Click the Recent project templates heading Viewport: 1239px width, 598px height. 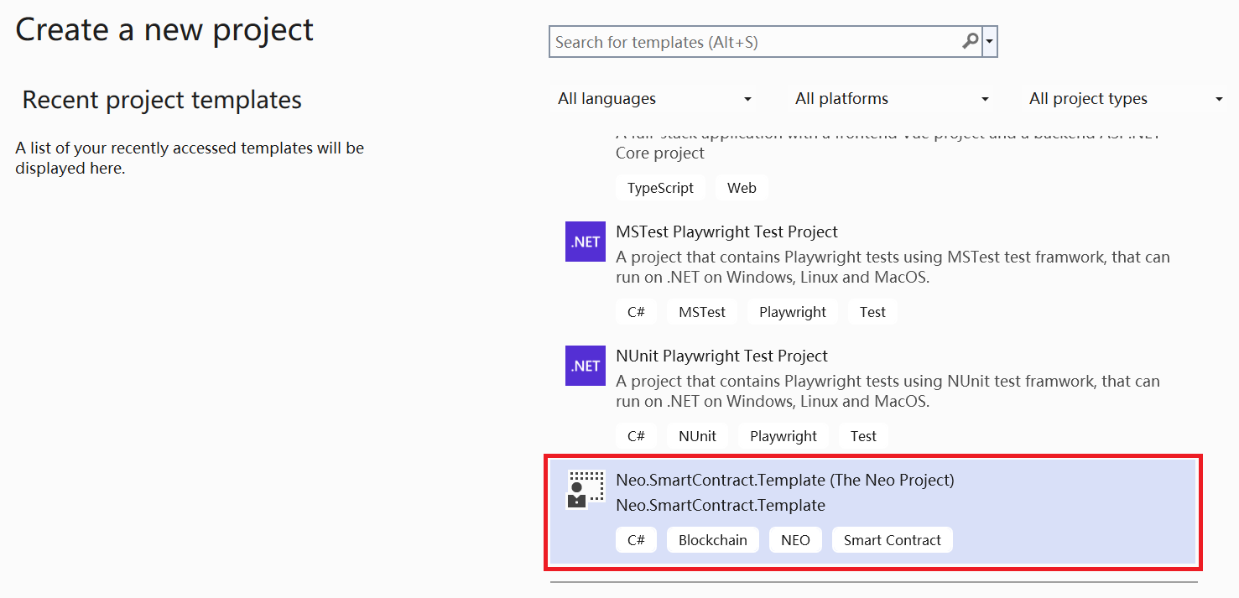162,100
